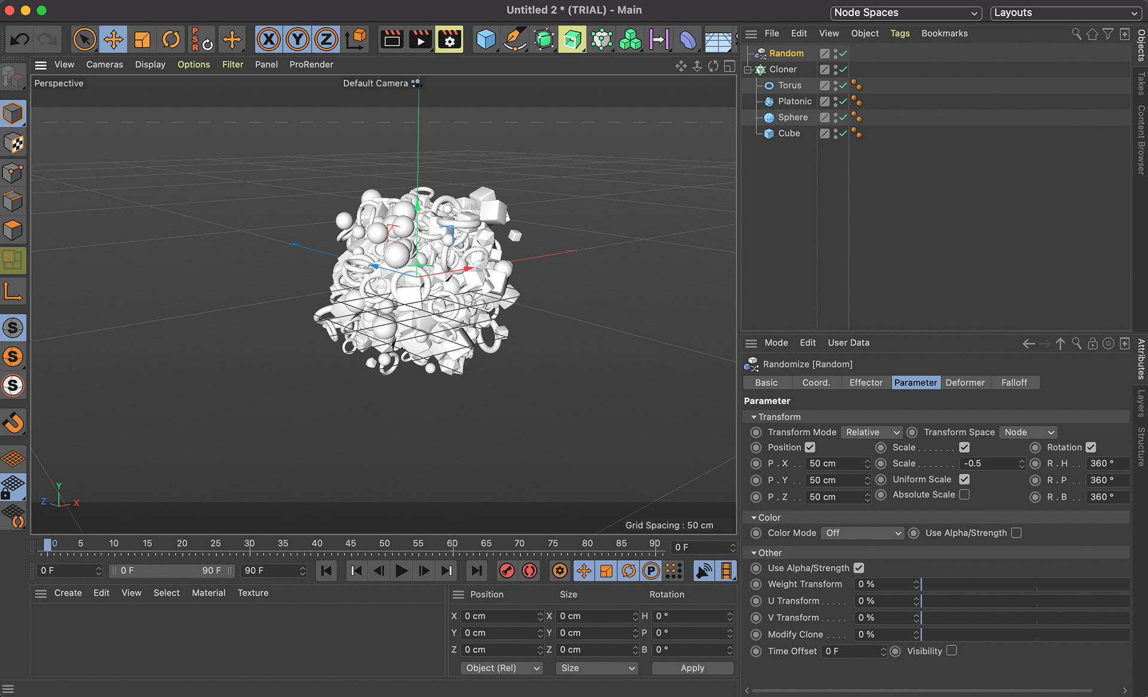
Task: Click the Cube primitive icon
Action: click(486, 40)
